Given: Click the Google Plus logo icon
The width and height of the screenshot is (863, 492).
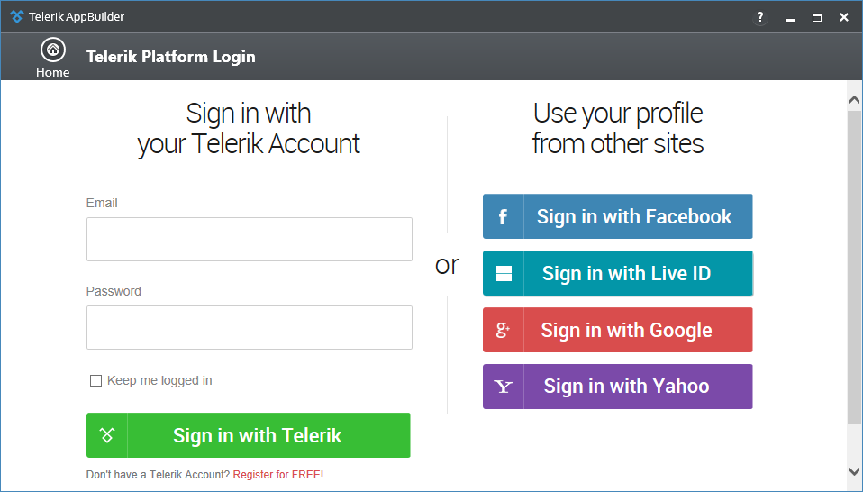Looking at the screenshot, I should (x=503, y=331).
